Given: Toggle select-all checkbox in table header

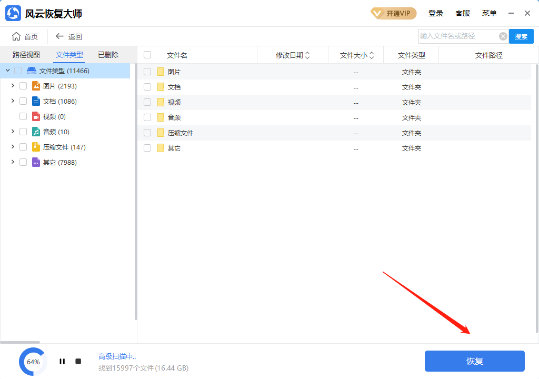Looking at the screenshot, I should coord(147,55).
